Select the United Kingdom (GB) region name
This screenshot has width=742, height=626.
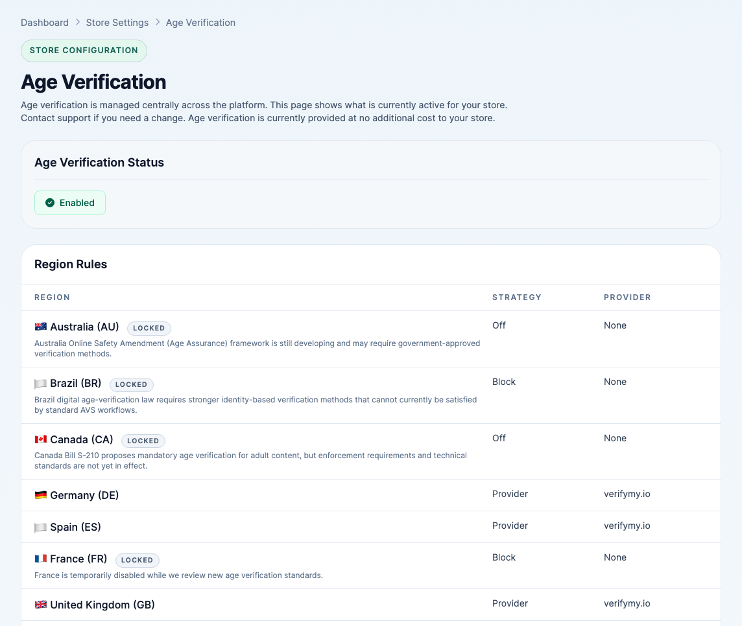[102, 605]
